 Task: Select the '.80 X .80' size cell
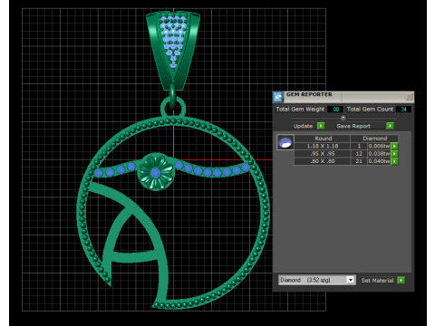(323, 161)
